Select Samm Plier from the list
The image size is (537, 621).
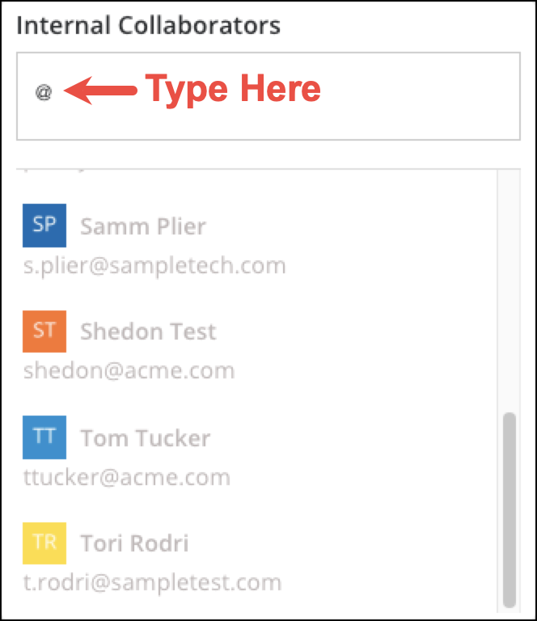click(143, 226)
